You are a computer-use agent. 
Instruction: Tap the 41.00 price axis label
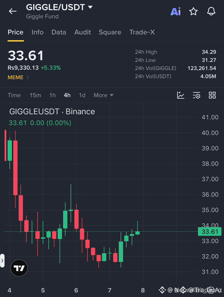(210, 117)
